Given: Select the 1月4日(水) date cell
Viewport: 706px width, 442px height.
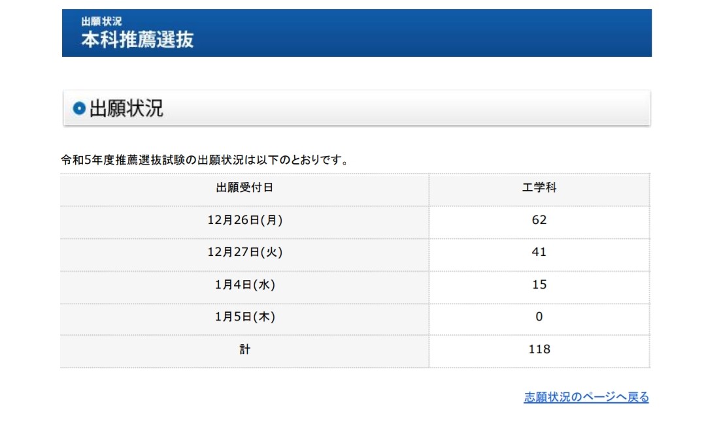Looking at the screenshot, I should (x=244, y=287).
